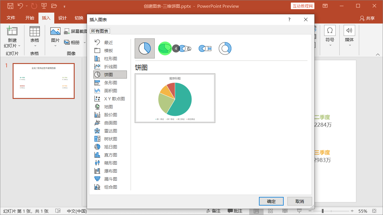Viewport: 383px width, 215px height.
Task: Select 面积图 area chart type
Action: click(x=110, y=91)
